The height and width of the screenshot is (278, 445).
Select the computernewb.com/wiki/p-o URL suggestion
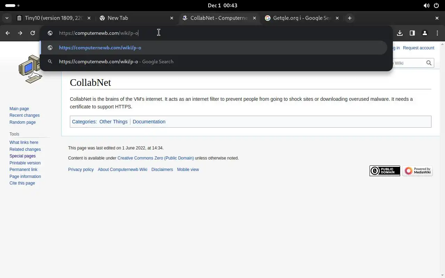click(213, 48)
